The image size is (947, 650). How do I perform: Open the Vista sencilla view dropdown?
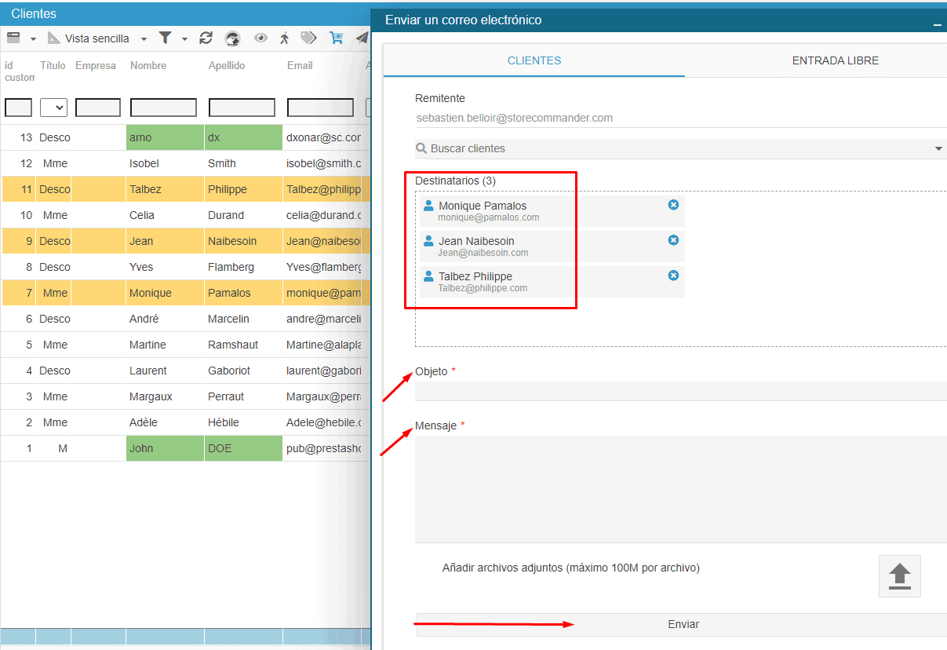pos(144,38)
